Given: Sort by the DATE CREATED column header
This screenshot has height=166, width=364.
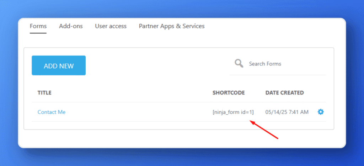Looking at the screenshot, I should click(x=285, y=93).
